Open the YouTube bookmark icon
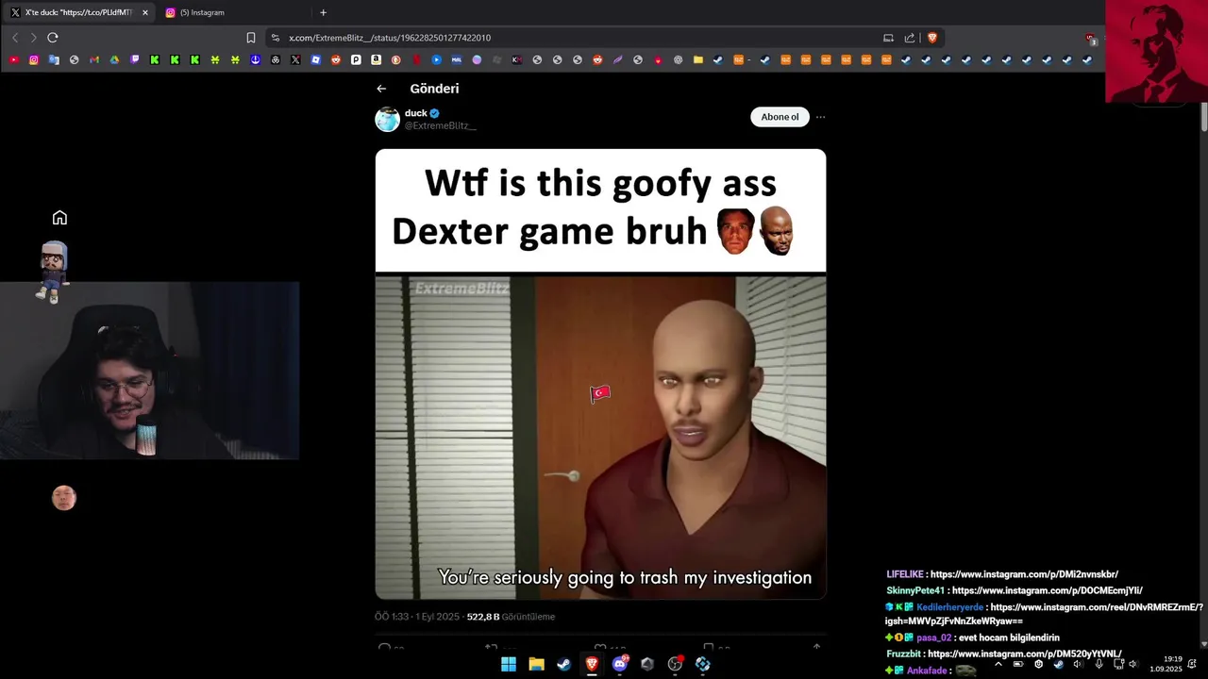 coord(13,59)
